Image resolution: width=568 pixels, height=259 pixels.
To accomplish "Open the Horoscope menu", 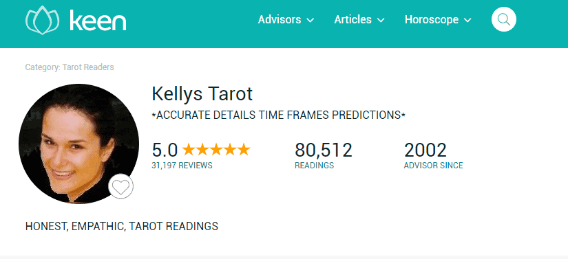I will click(438, 19).
